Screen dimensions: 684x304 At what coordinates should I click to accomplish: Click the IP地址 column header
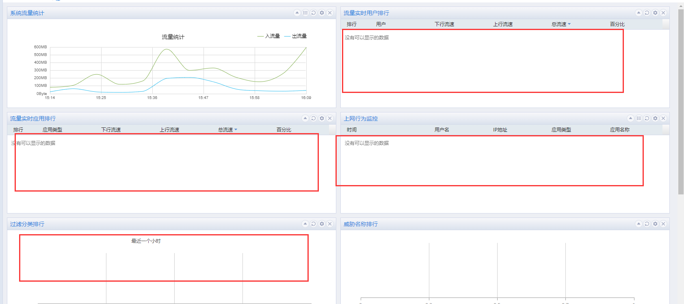(x=500, y=130)
